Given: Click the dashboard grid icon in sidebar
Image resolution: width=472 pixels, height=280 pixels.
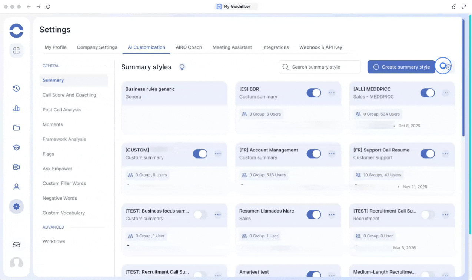Looking at the screenshot, I should (16, 51).
